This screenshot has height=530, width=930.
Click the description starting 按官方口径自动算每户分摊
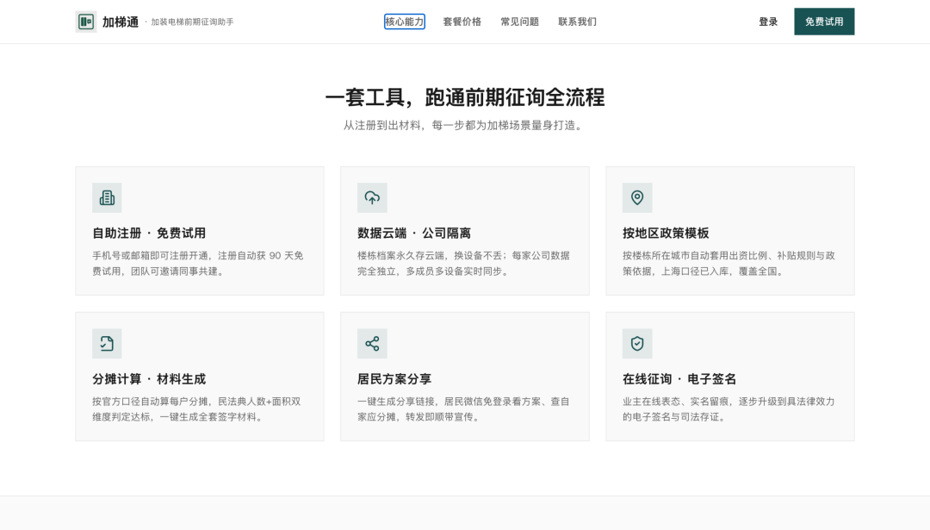196,409
